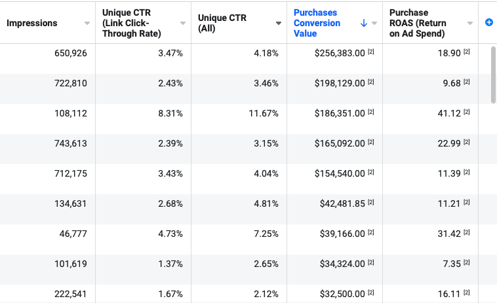
Task: Open the Unique CTR (All) column dropdown
Action: tap(279, 24)
